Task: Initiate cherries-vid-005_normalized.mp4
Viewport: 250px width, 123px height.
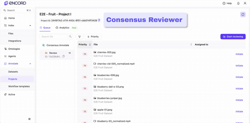Action: click(239, 65)
